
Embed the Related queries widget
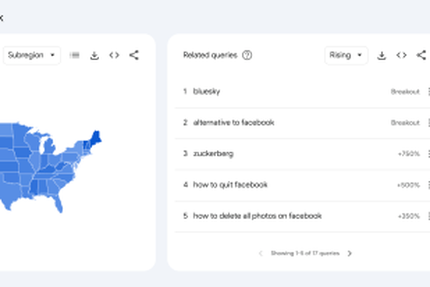401,56
